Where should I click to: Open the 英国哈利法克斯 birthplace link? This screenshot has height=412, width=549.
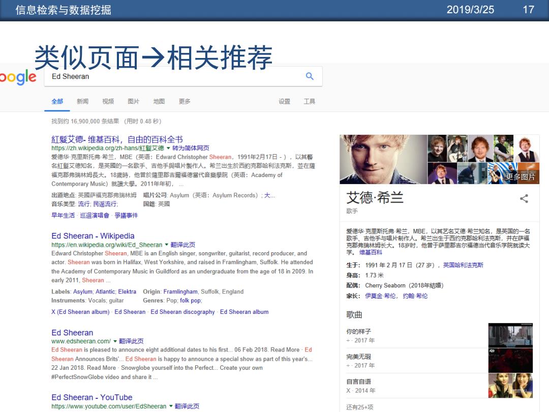coord(463,265)
